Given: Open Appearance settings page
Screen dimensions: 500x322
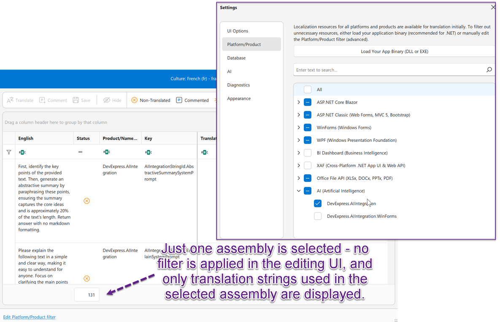Looking at the screenshot, I should (x=251, y=98).
